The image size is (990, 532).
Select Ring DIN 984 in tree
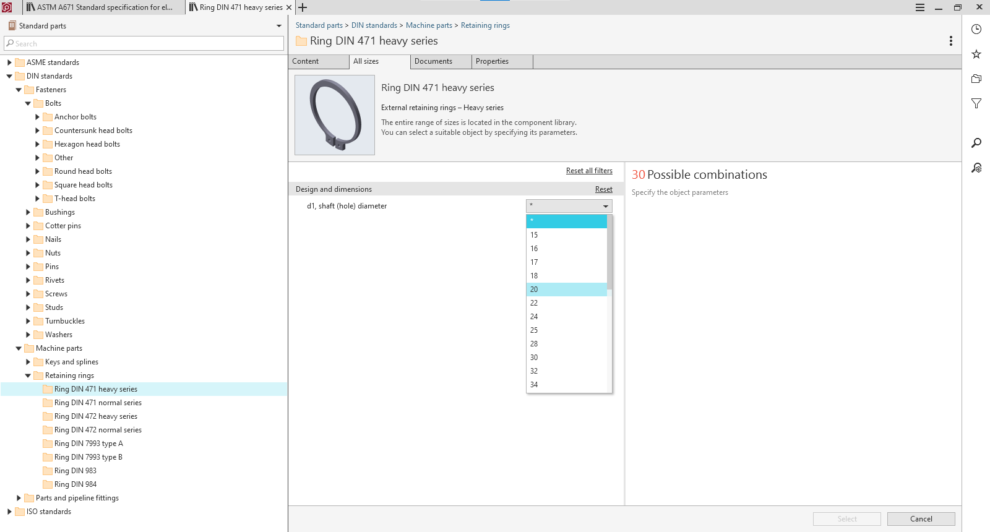coord(75,484)
